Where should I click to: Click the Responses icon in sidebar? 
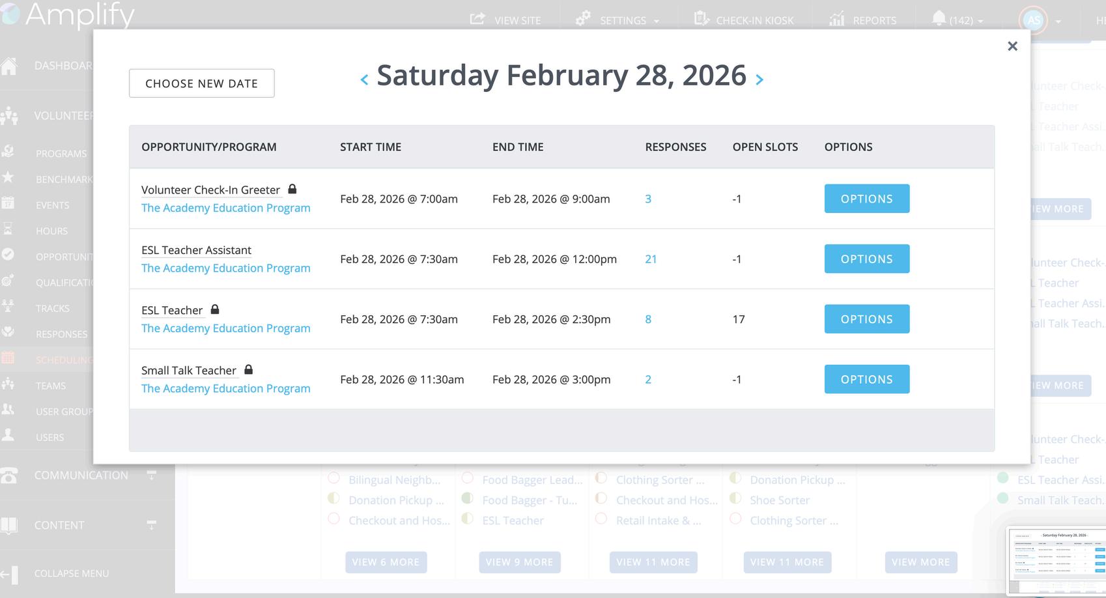(x=8, y=332)
